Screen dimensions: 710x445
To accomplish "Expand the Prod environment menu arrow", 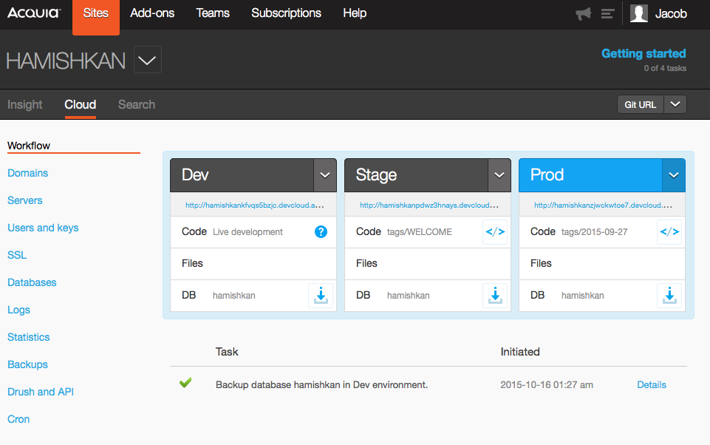I will (x=674, y=175).
